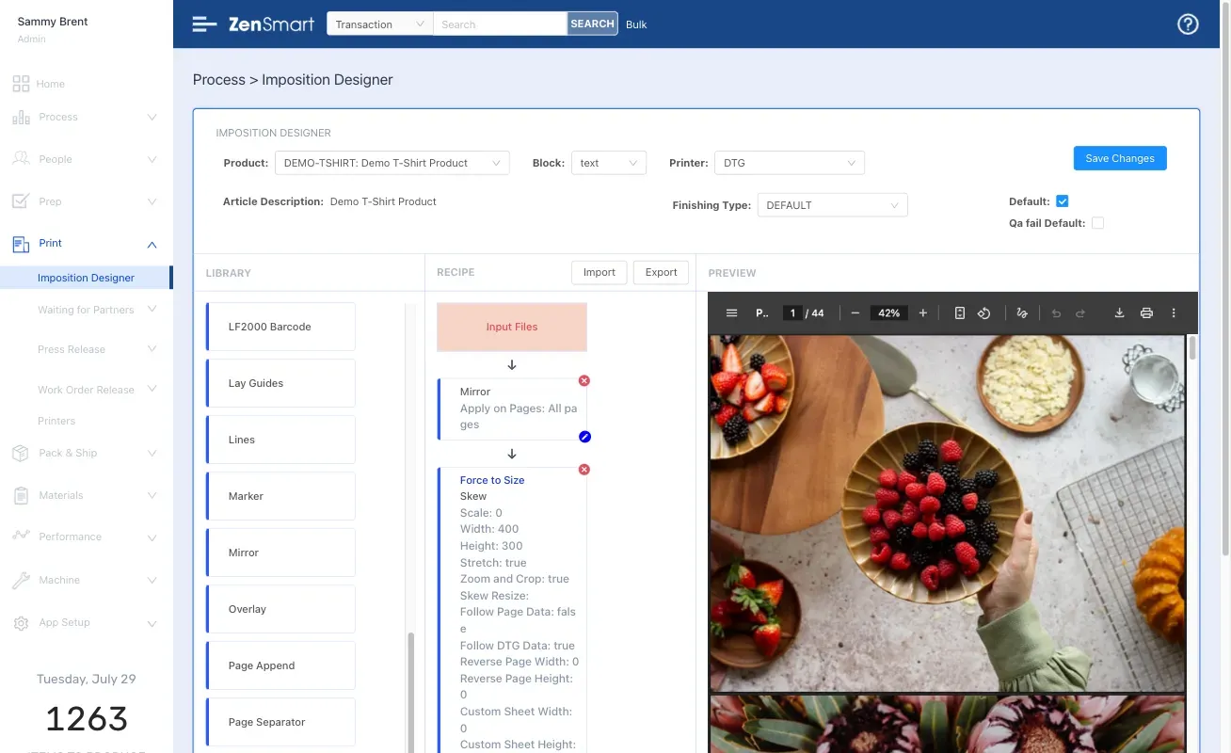The image size is (1231, 753).
Task: Click the Input Files recipe block
Action: 512,327
